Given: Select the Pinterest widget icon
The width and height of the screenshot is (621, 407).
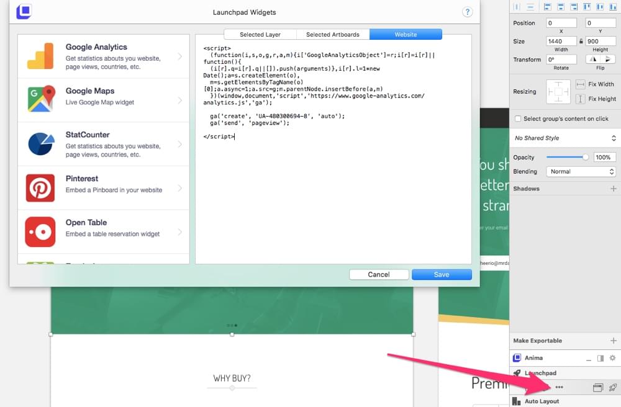Looking at the screenshot, I should 40,188.
